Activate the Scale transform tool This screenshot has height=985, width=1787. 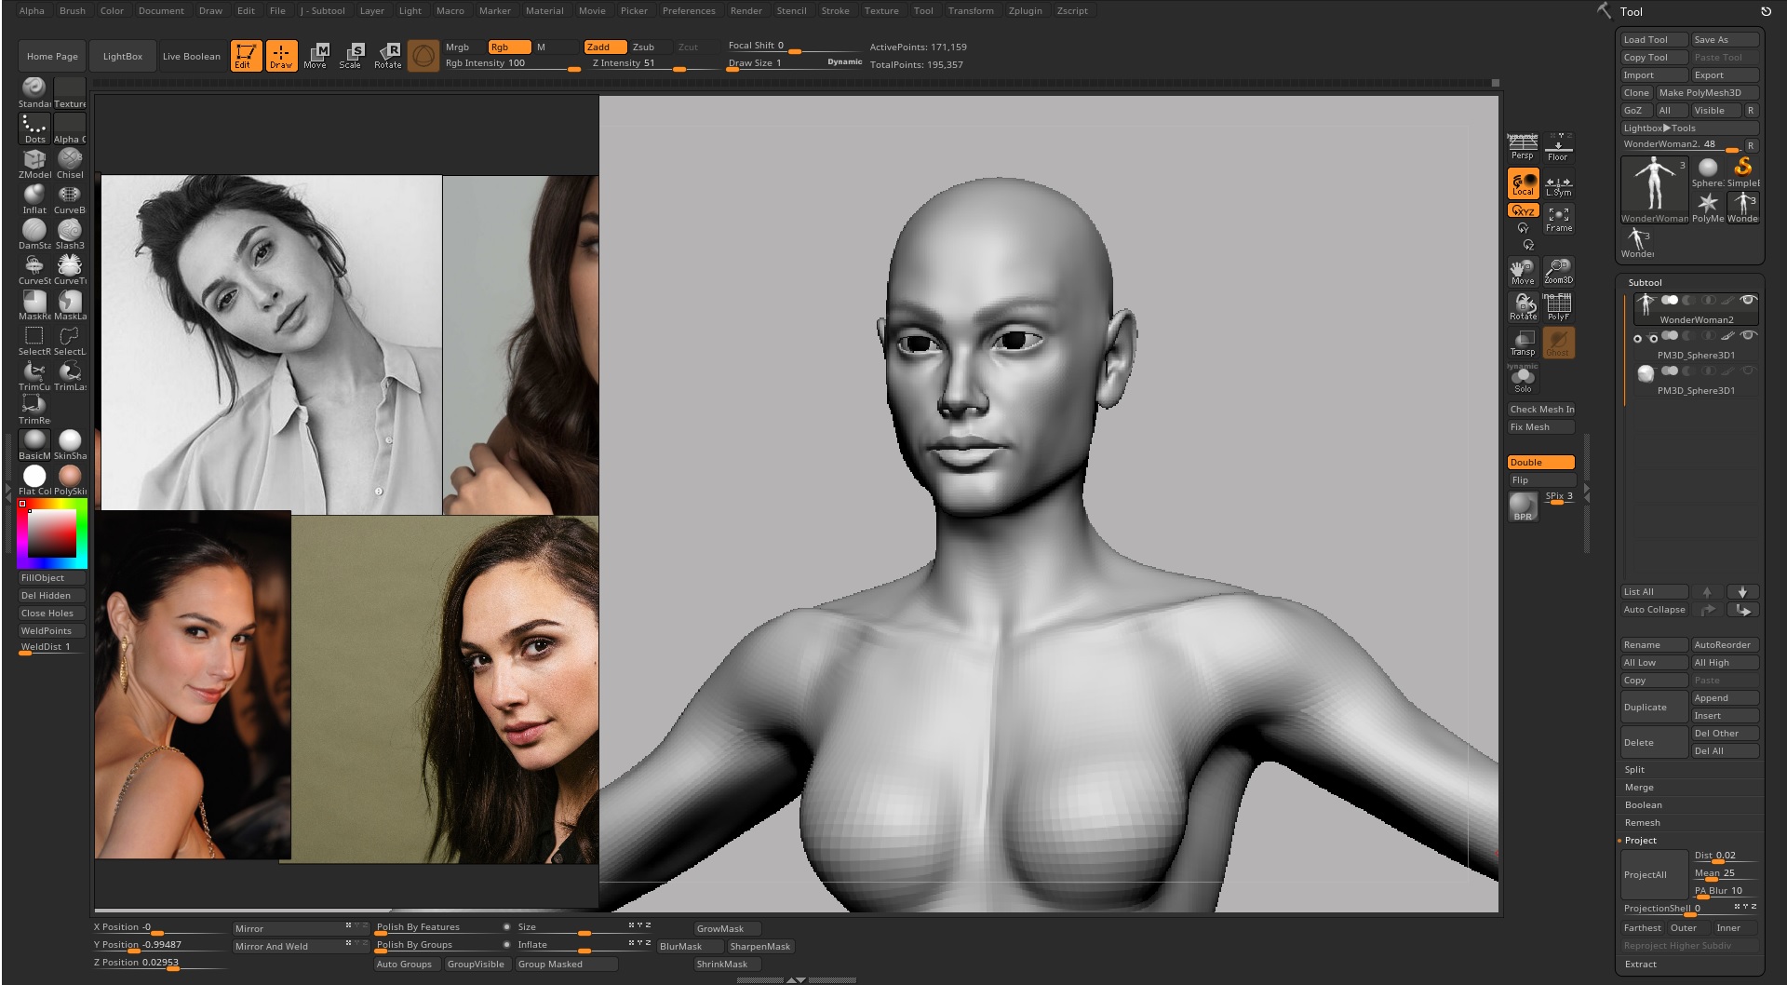351,55
